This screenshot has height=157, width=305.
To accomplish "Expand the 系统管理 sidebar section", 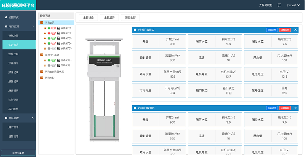I will (19, 118).
